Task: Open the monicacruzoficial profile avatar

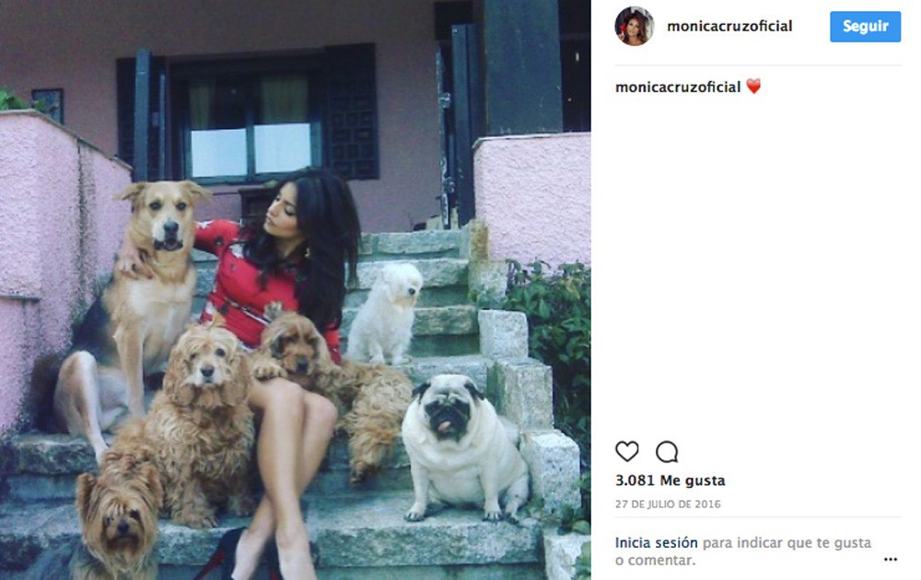Action: pyautogui.click(x=635, y=27)
